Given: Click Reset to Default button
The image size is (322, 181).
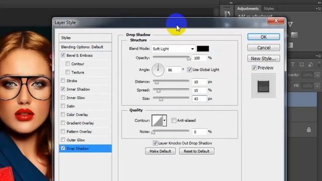Looking at the screenshot, I should pyautogui.click(x=197, y=151).
